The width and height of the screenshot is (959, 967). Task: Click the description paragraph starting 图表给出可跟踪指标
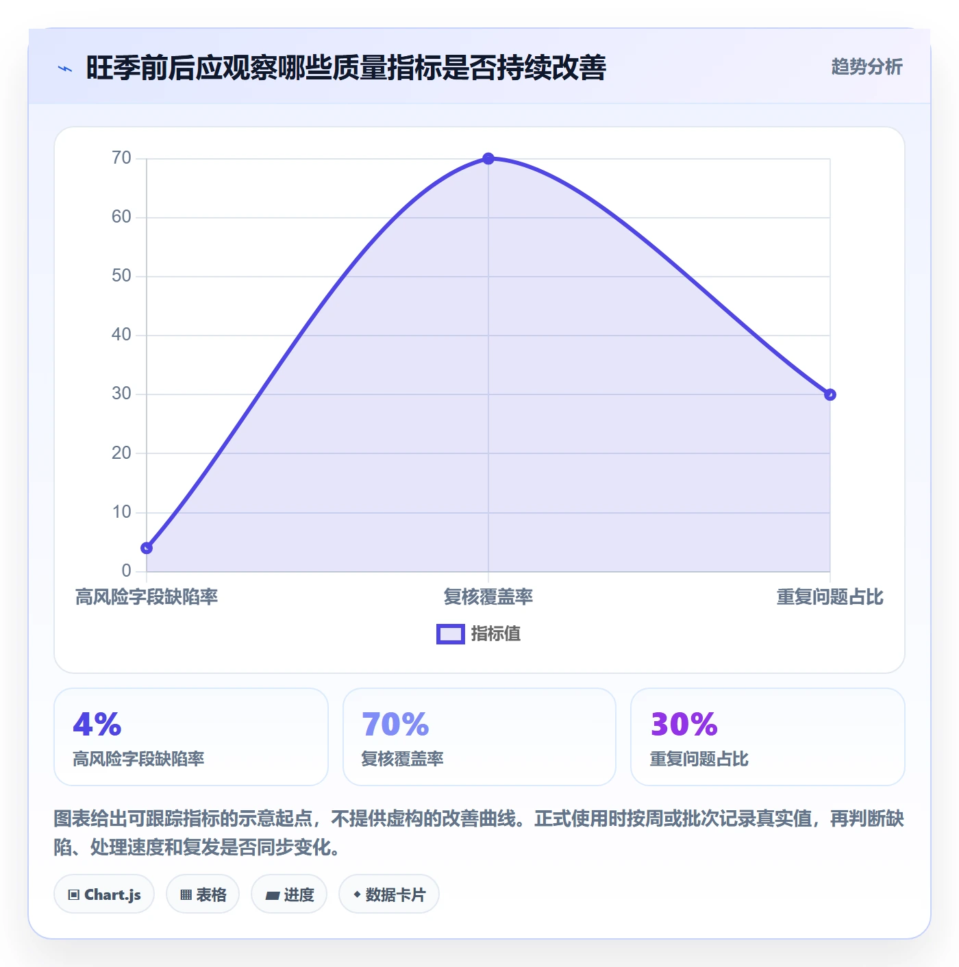pyautogui.click(x=479, y=833)
